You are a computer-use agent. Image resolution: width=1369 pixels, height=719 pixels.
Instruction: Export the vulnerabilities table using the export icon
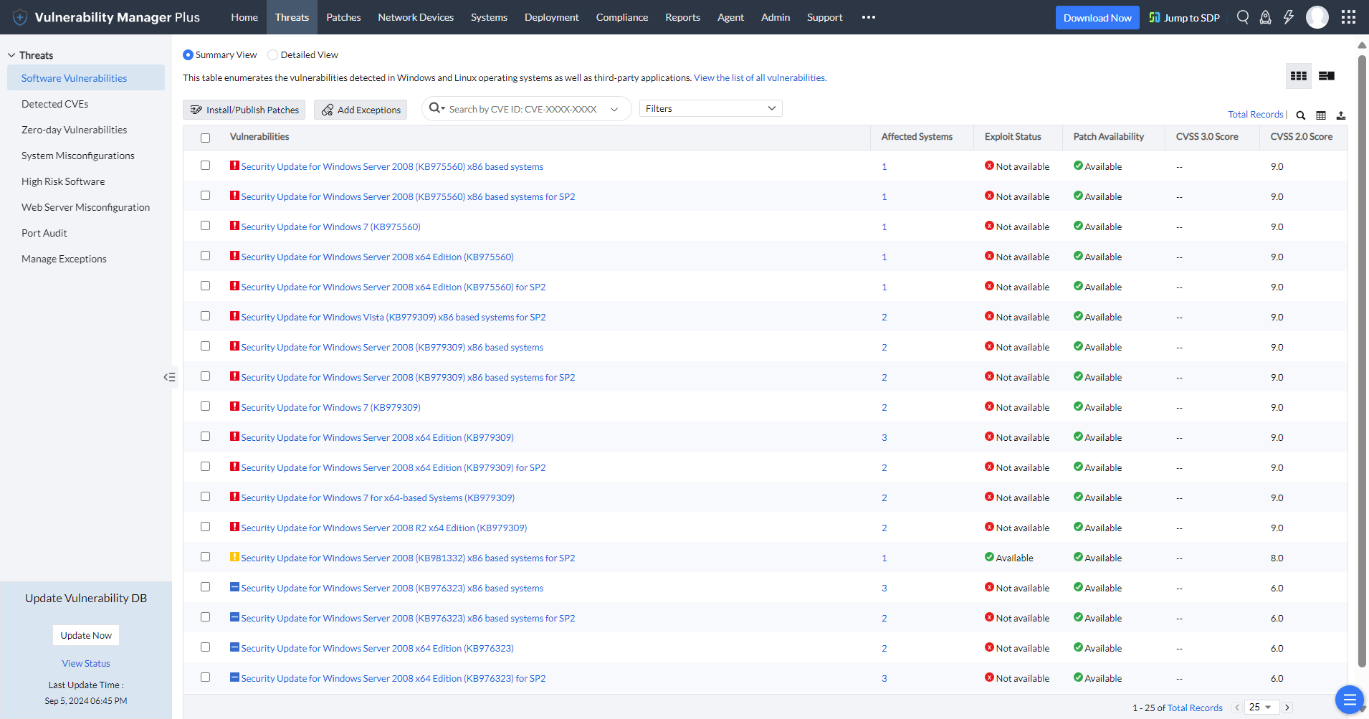(x=1341, y=115)
